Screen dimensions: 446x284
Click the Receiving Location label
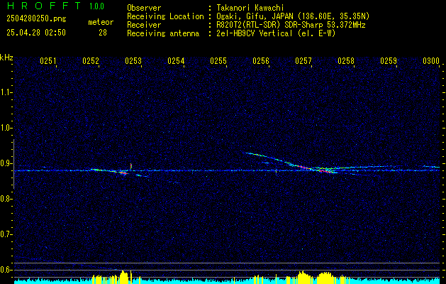(165, 16)
